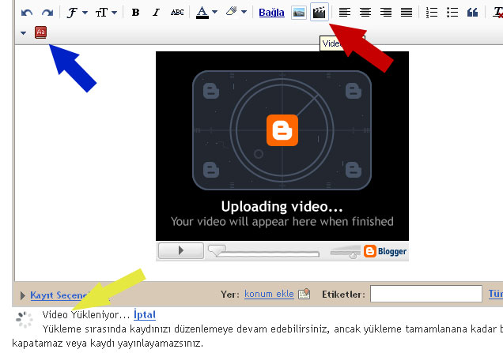The width and height of the screenshot is (503, 353).
Task: Click the Video Yükleniyor status text
Action: [x=85, y=314]
